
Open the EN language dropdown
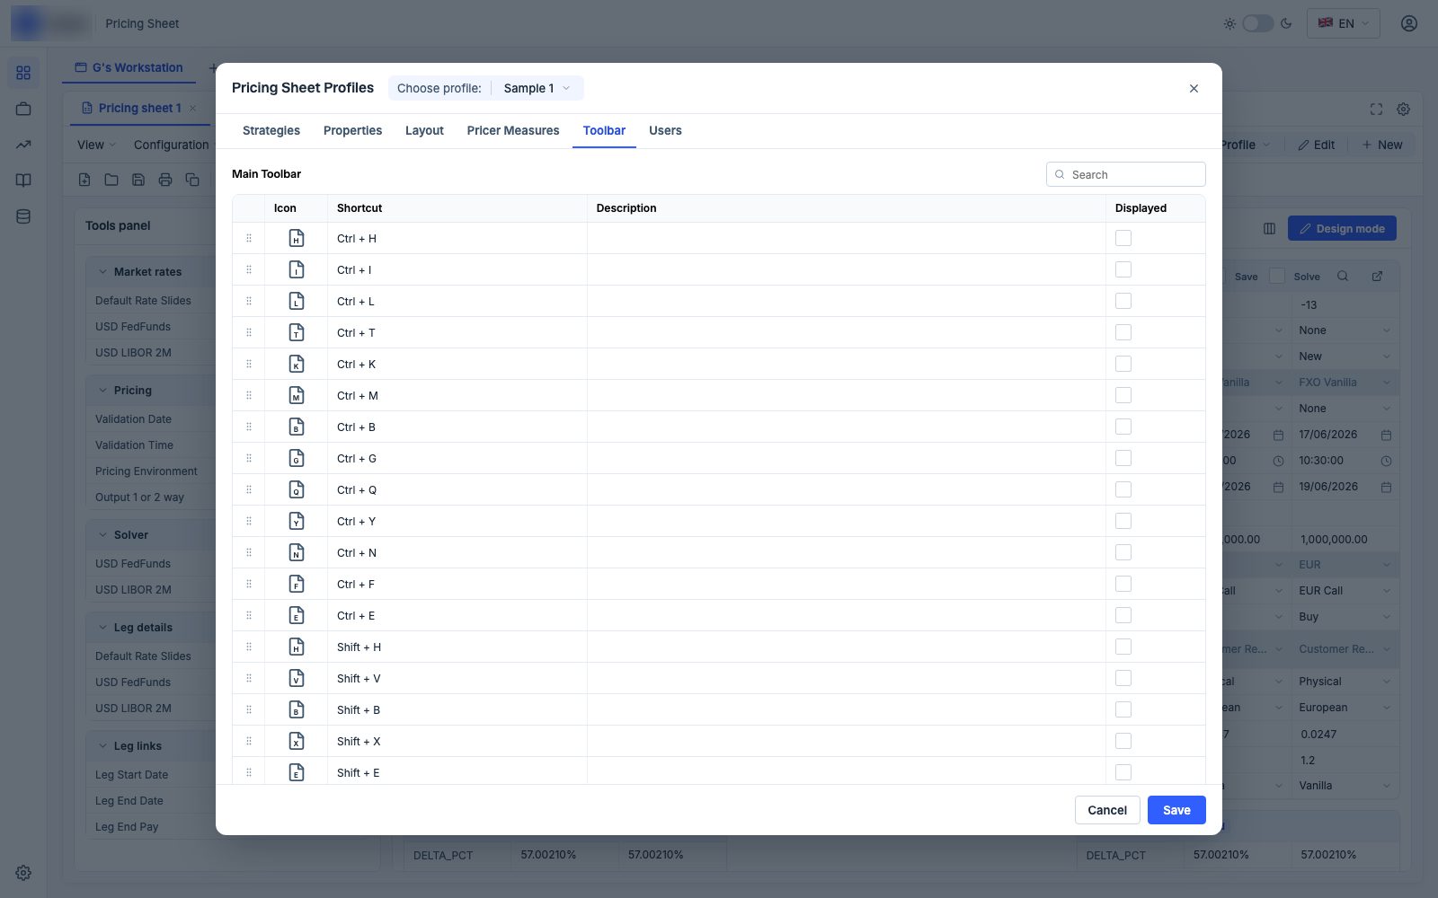tap(1343, 23)
